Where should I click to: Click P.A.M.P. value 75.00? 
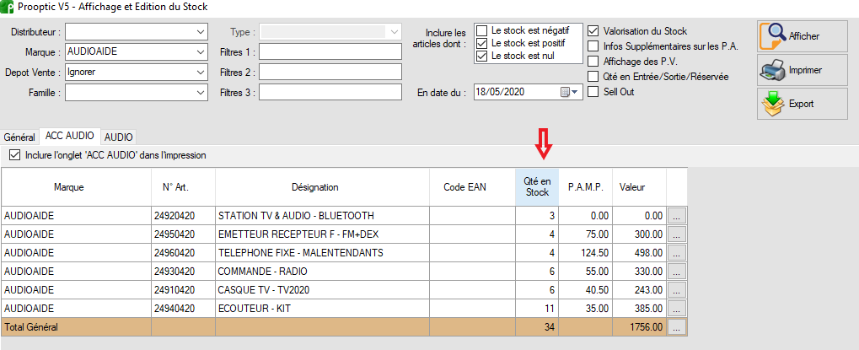[x=597, y=234]
